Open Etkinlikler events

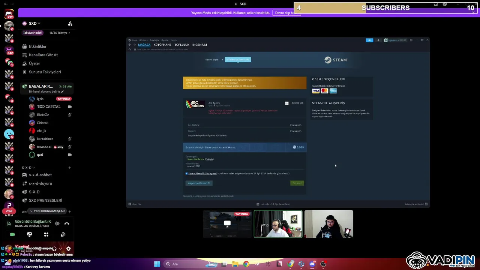pos(37,46)
